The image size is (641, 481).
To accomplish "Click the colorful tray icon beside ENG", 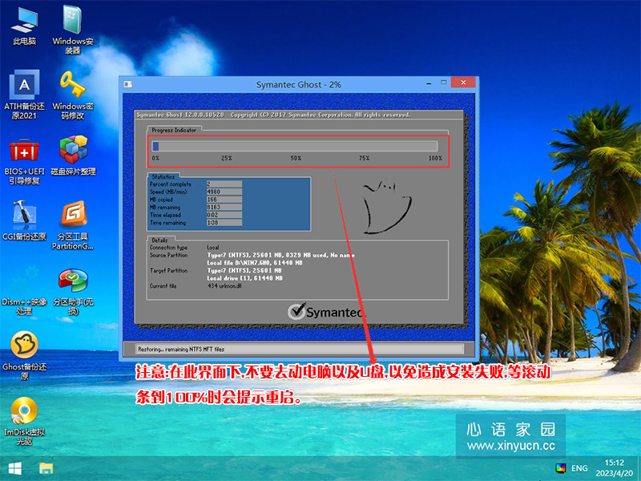I will [x=560, y=468].
